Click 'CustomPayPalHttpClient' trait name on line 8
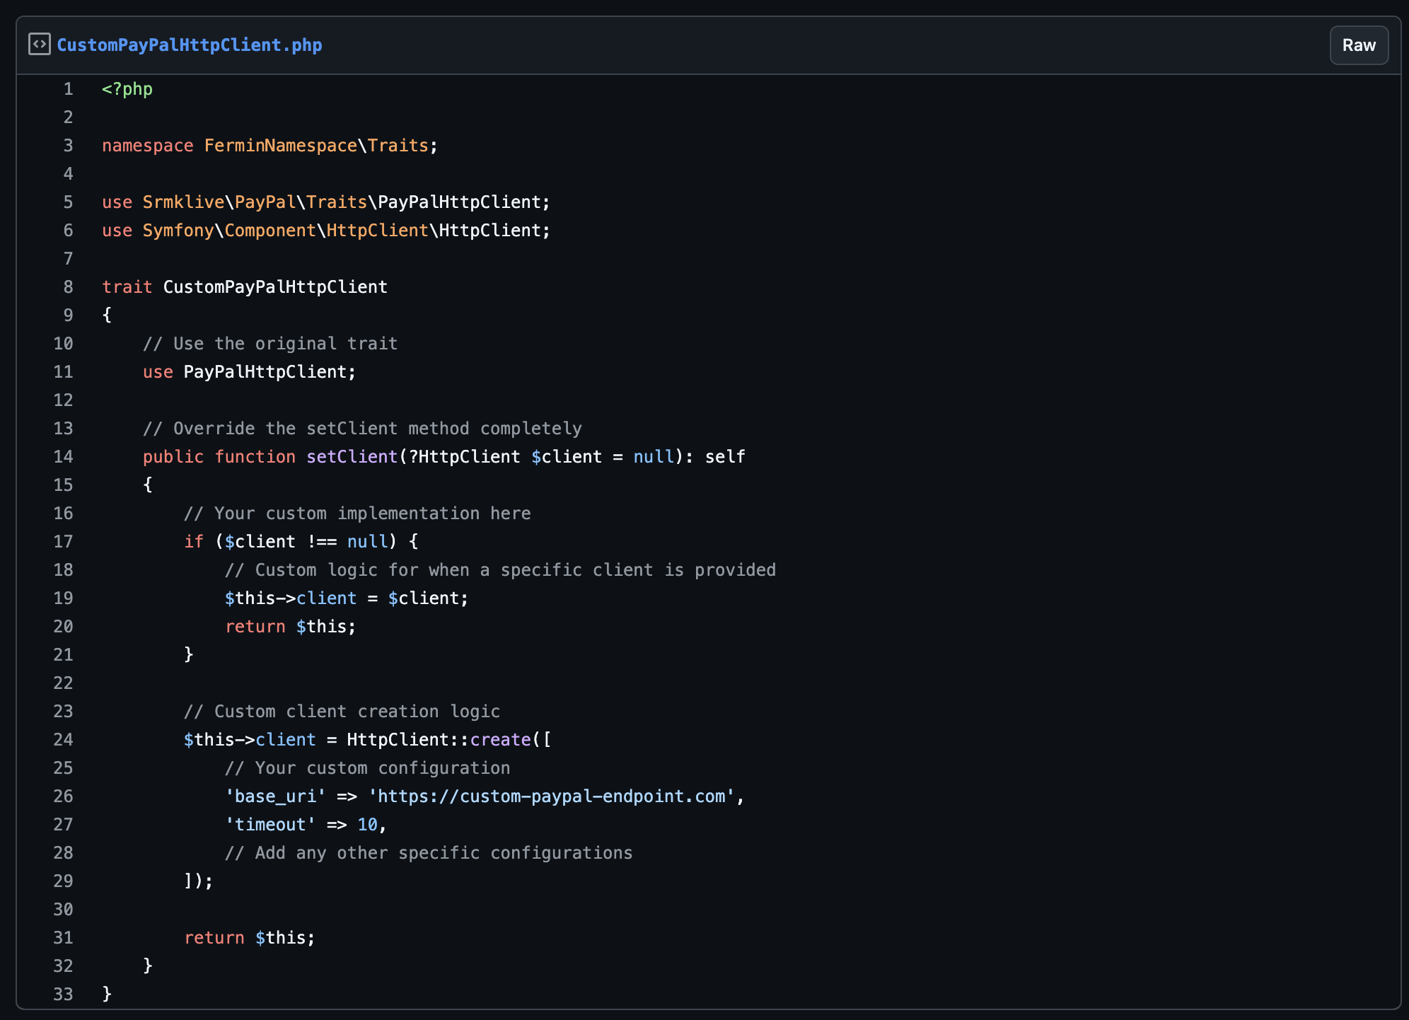1409x1020 pixels. [x=276, y=287]
